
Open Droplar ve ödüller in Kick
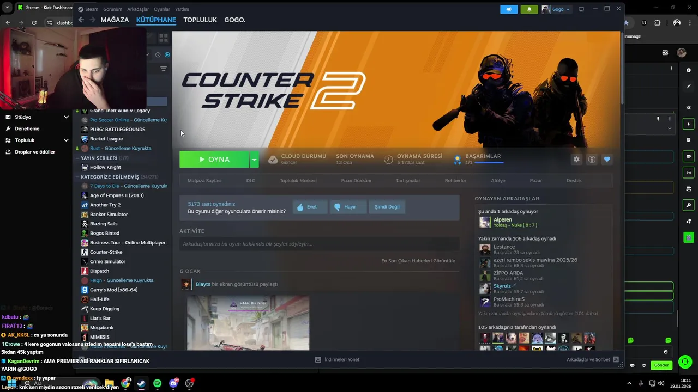(35, 152)
